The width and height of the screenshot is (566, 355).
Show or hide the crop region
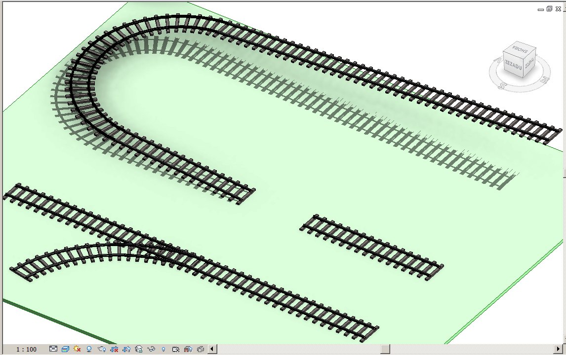126,349
